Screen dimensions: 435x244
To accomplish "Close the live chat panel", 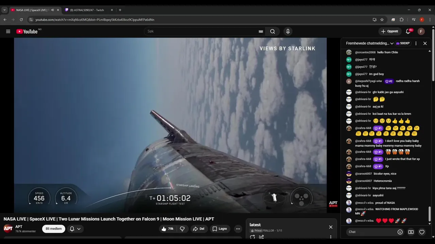I will (425, 43).
